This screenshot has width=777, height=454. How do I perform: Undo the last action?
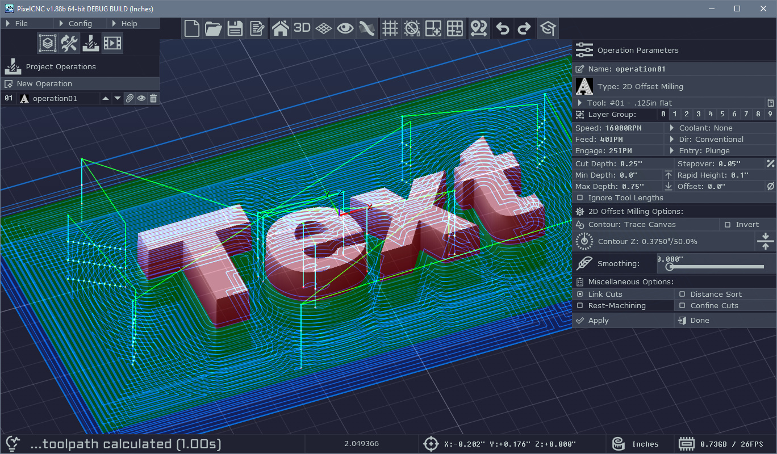coord(502,28)
